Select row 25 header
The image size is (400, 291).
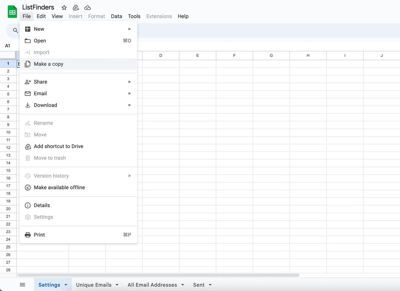coord(8,247)
